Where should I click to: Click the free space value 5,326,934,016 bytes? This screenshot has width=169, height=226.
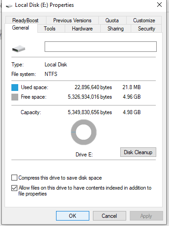pyautogui.click(x=90, y=97)
